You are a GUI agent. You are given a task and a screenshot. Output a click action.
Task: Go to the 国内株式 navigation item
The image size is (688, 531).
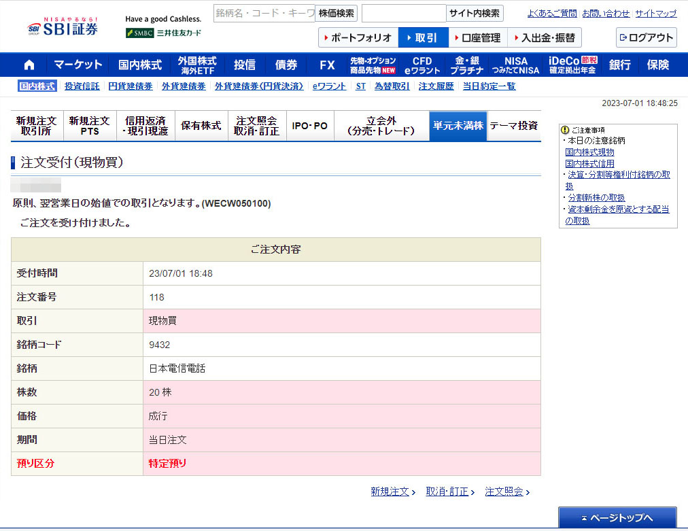tap(140, 65)
